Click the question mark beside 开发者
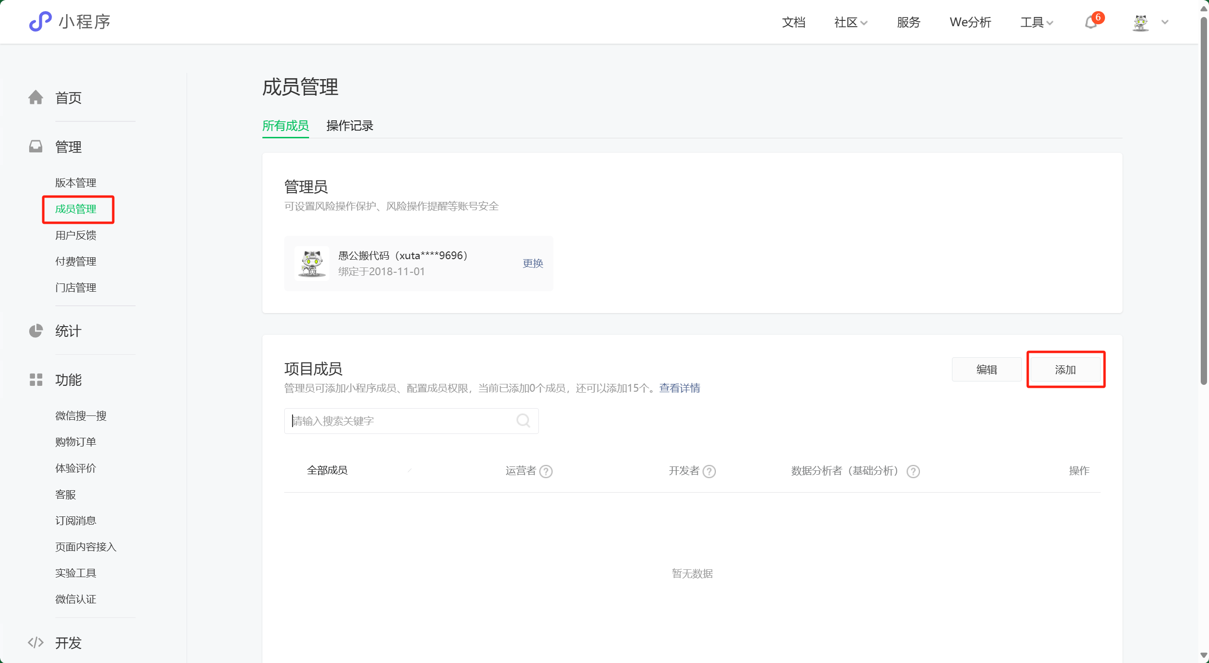1209x663 pixels. (x=709, y=471)
